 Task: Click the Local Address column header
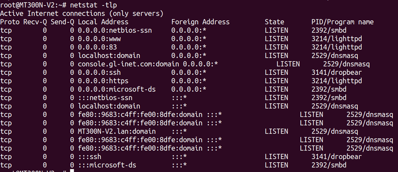103,22
